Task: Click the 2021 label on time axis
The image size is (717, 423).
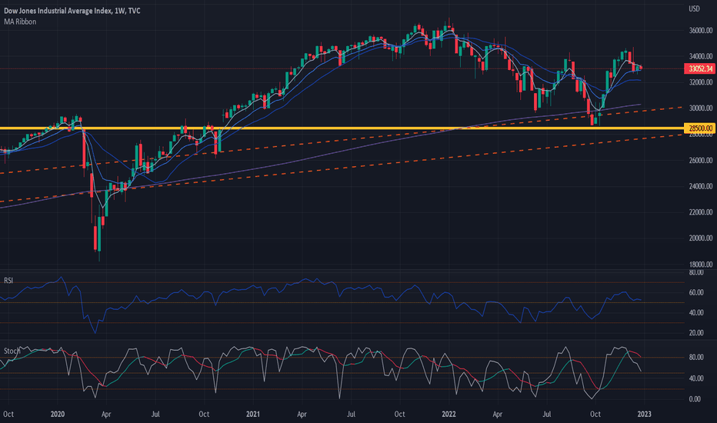Action: pos(253,414)
